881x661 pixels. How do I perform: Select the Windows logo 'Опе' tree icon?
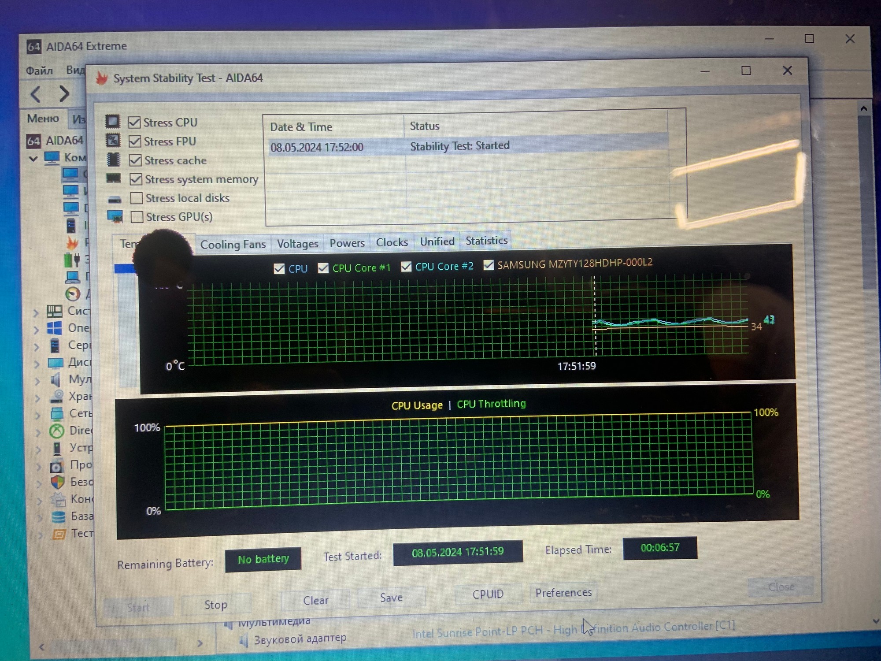pos(55,328)
